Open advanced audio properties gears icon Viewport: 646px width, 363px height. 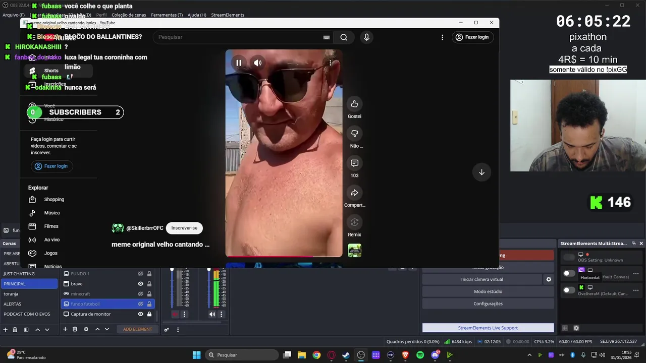click(x=167, y=330)
